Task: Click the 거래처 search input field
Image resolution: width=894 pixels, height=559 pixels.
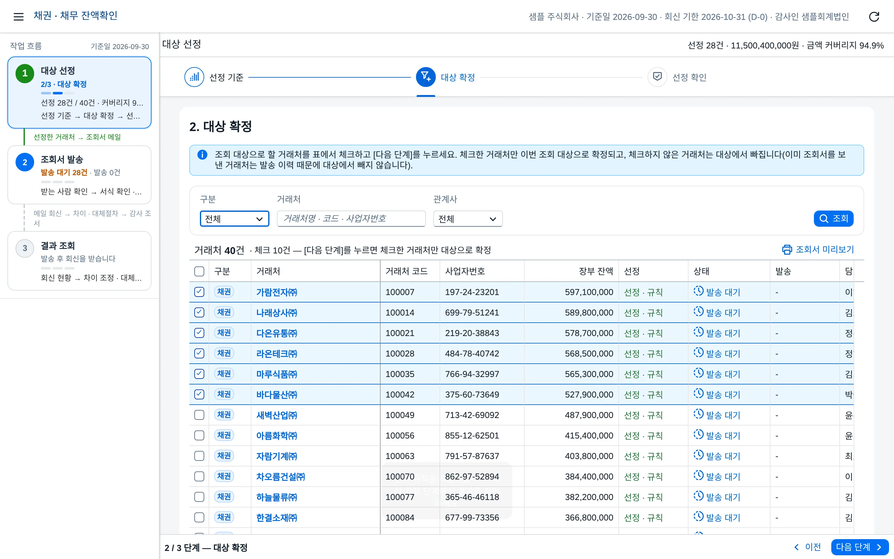Action: click(x=351, y=219)
